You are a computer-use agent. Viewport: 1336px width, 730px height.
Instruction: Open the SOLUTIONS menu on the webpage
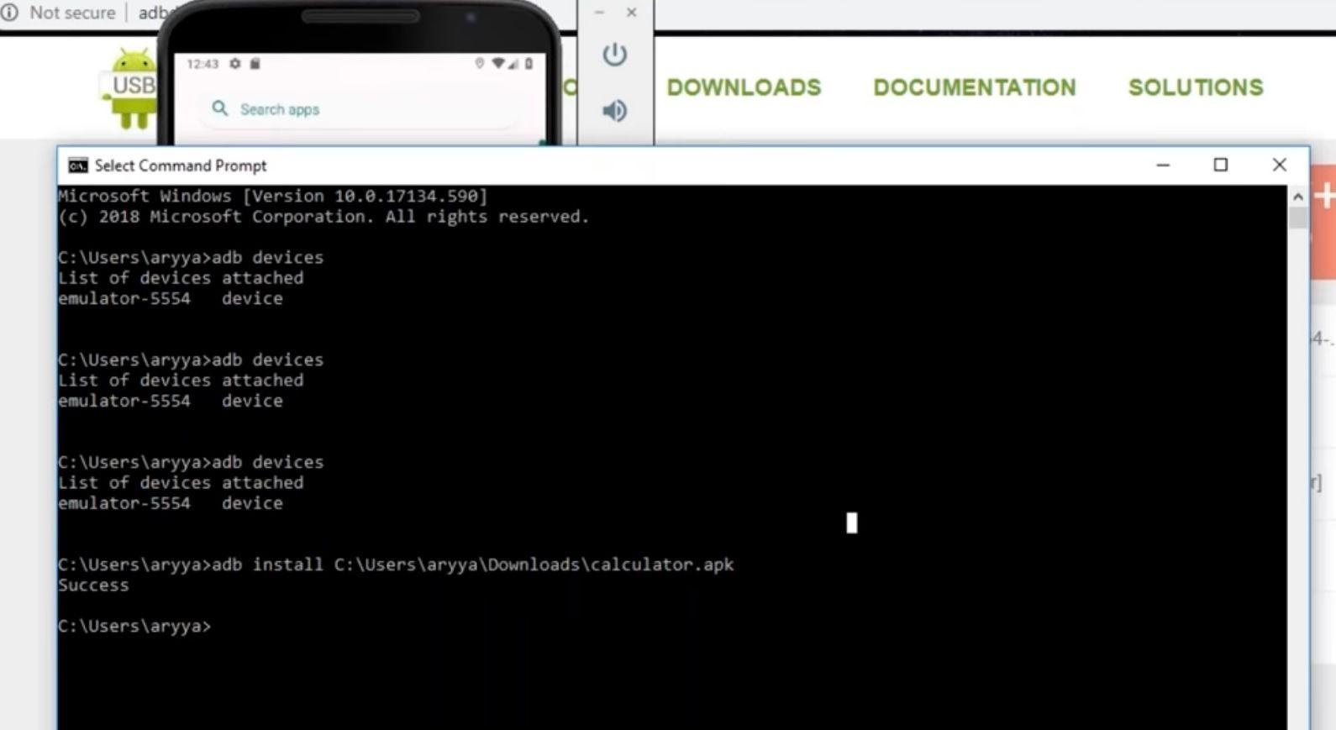click(x=1196, y=87)
